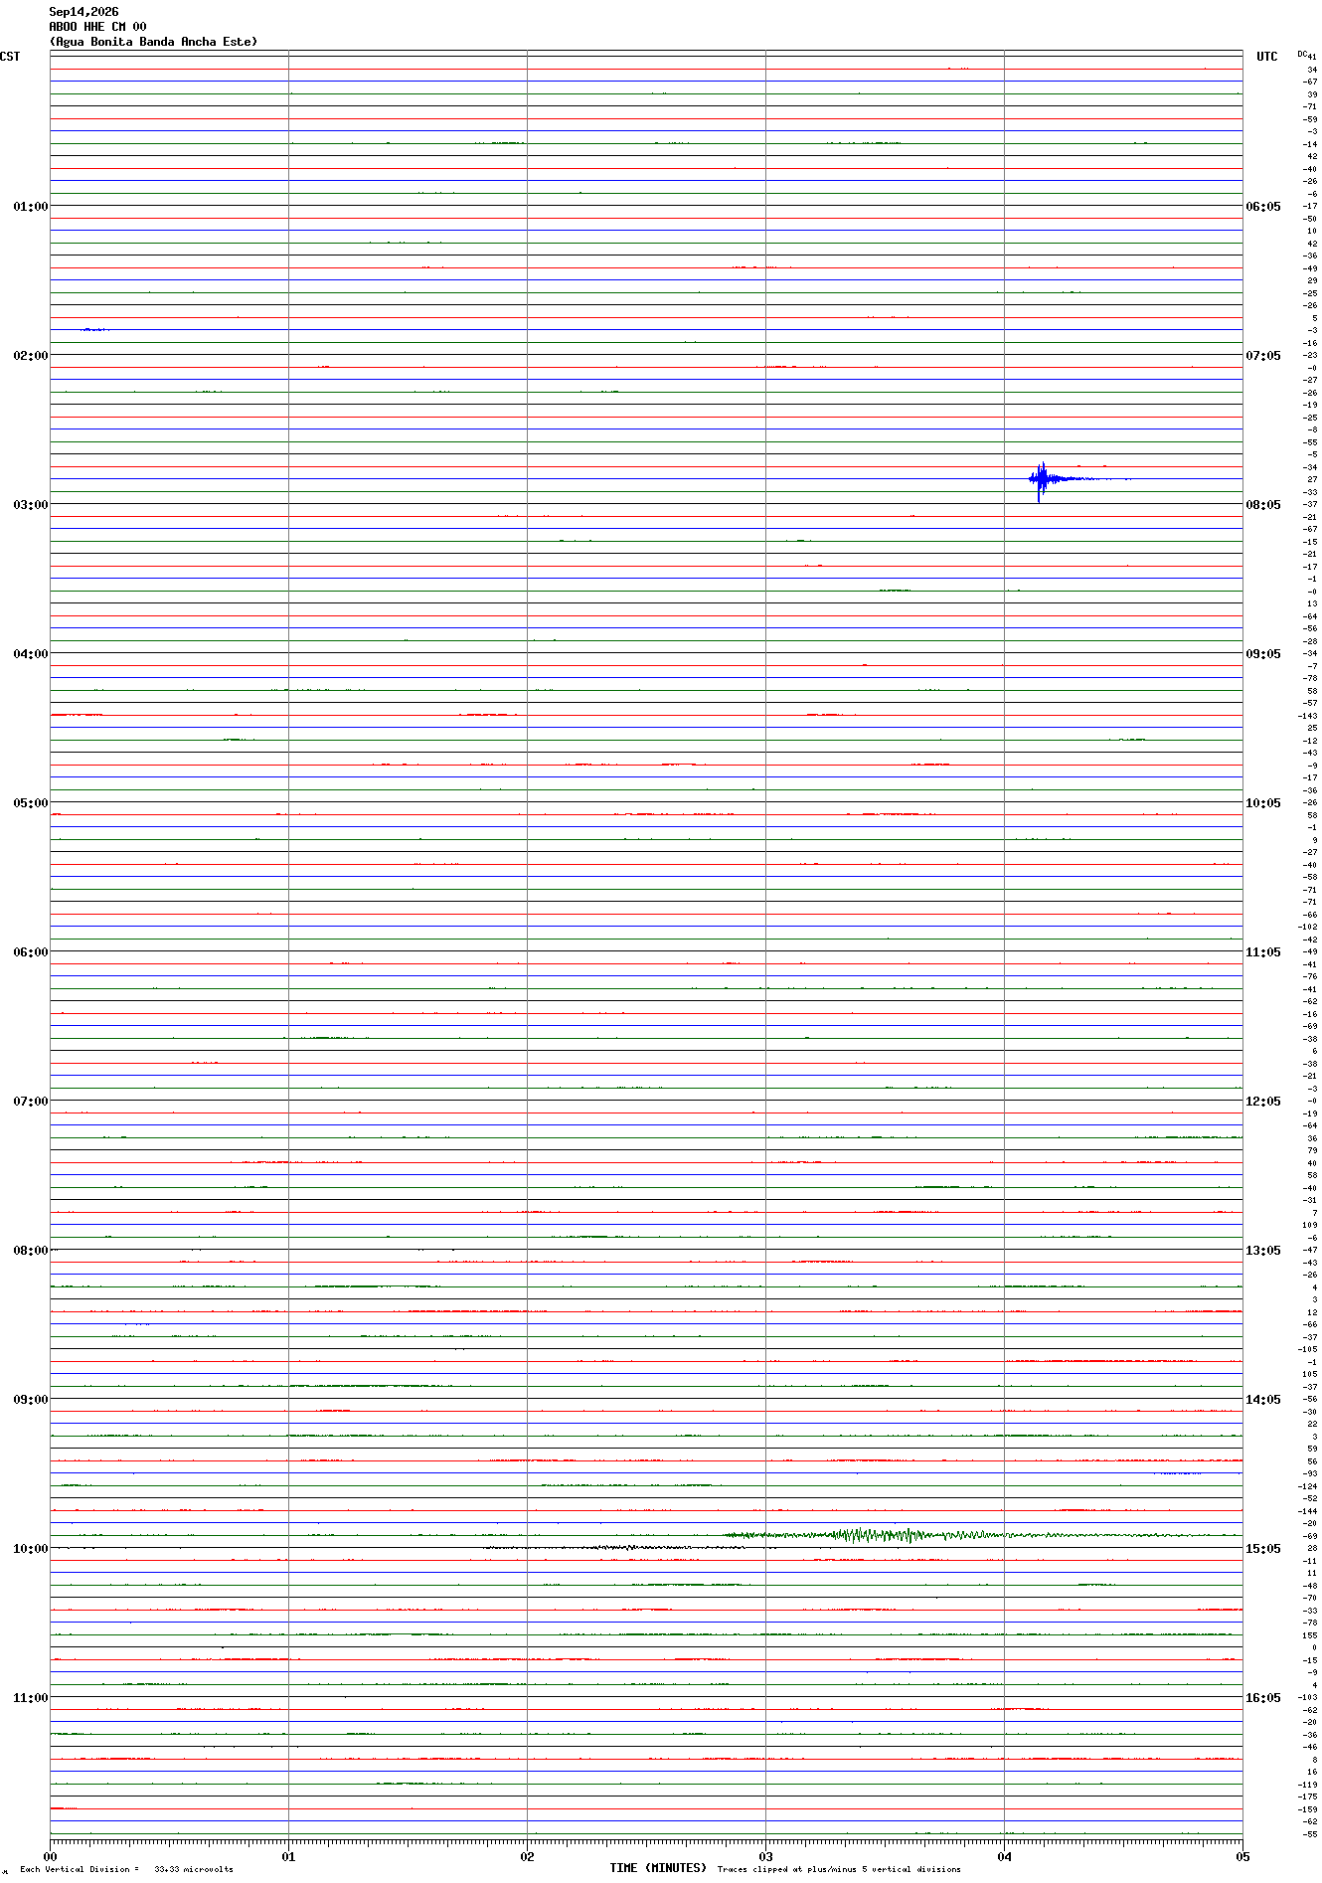The image size is (1322, 1883).
Task: Click the 05 minute tick on bottom axis
Action: 1241,1856
